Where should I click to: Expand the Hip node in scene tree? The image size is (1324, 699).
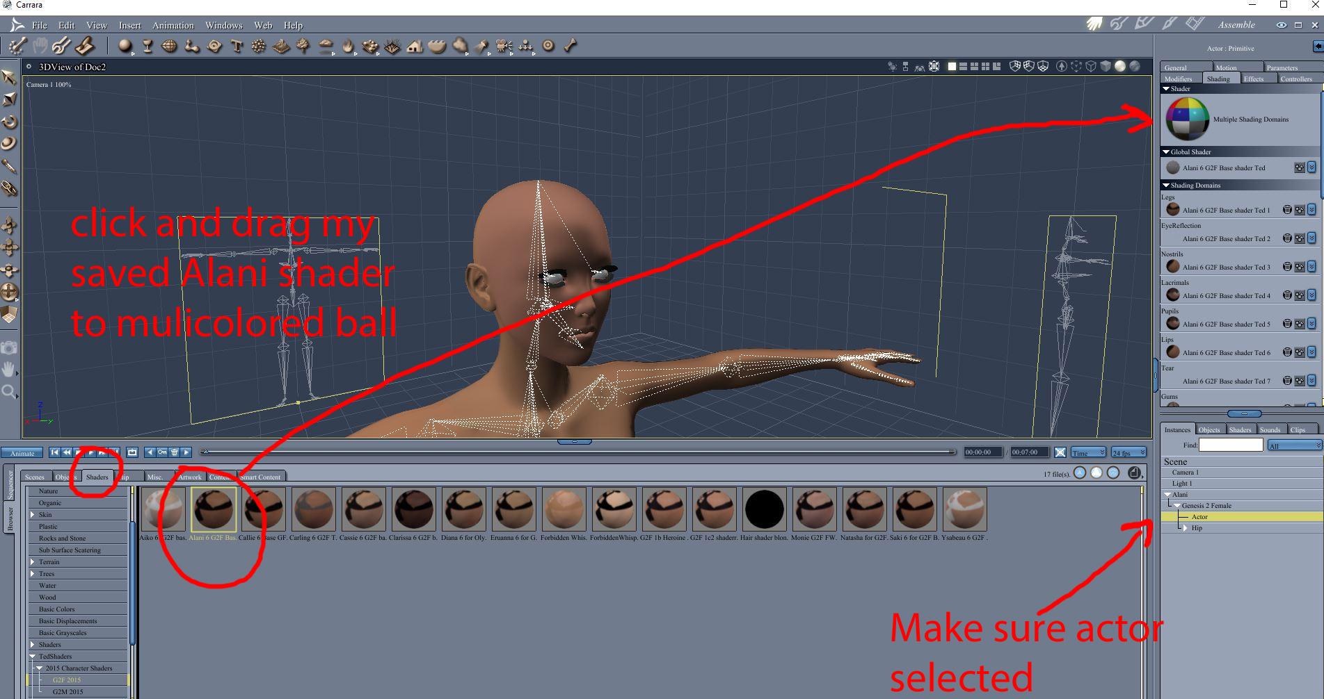click(1186, 528)
